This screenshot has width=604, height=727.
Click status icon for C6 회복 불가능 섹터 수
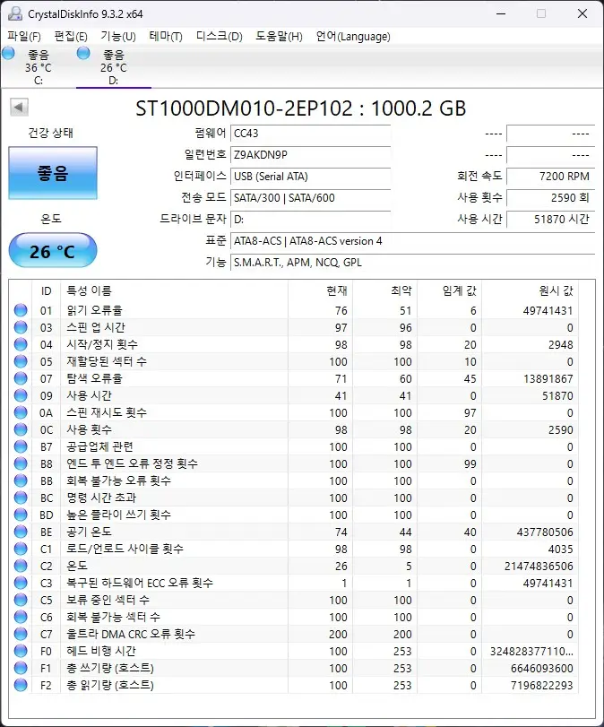(21, 617)
